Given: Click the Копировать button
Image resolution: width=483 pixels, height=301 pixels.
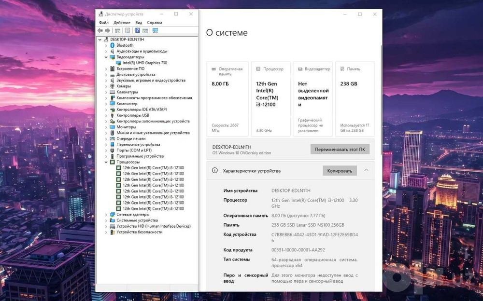Looking at the screenshot, I should pos(340,171).
